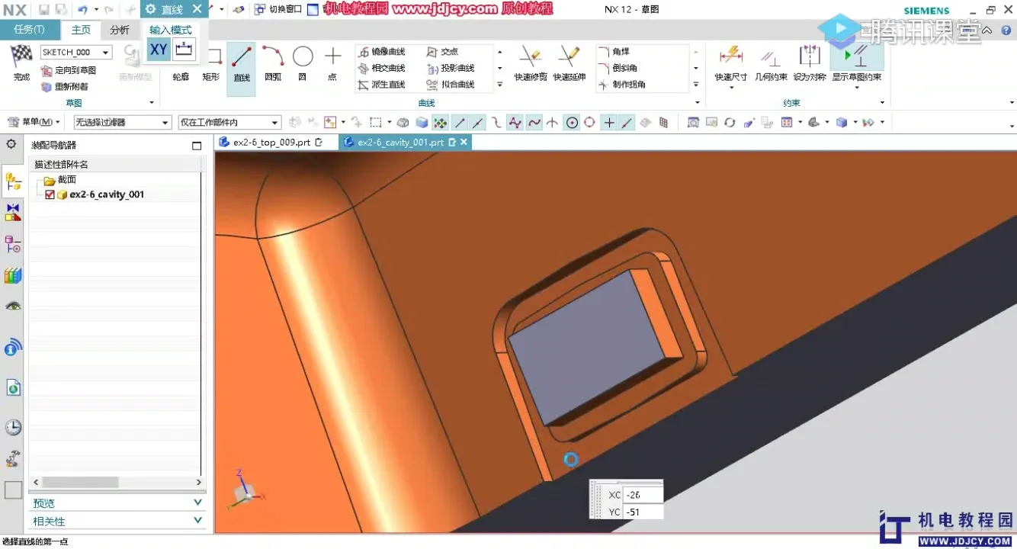Toggle XY coordinate input mode
The height and width of the screenshot is (549, 1017).
pyautogui.click(x=159, y=50)
